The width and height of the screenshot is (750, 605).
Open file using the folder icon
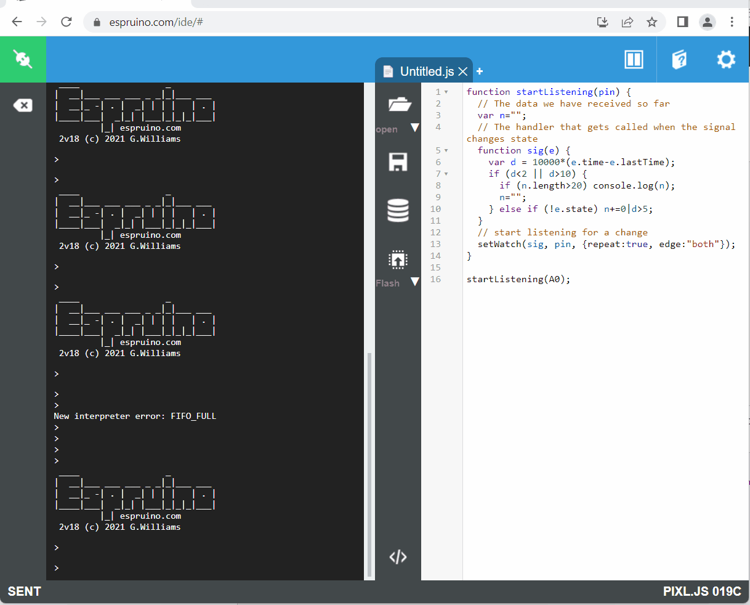coord(399,104)
